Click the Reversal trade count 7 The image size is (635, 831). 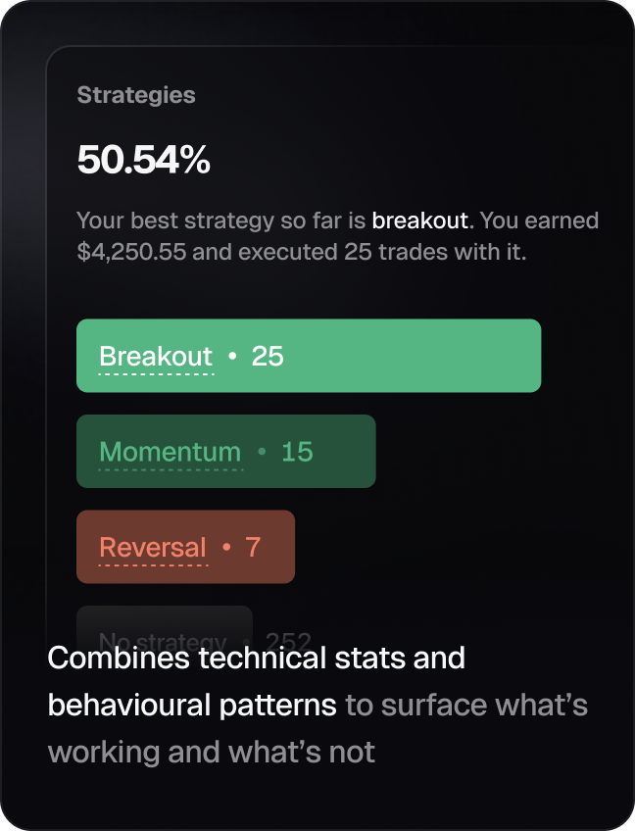[253, 548]
